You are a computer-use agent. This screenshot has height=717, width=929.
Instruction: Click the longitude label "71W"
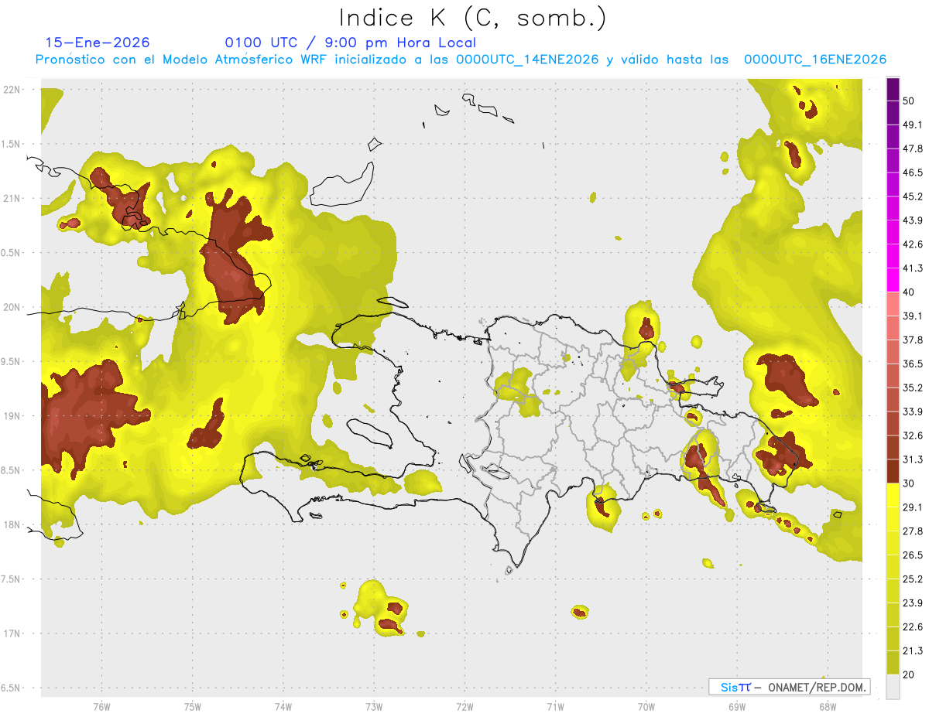click(x=556, y=706)
